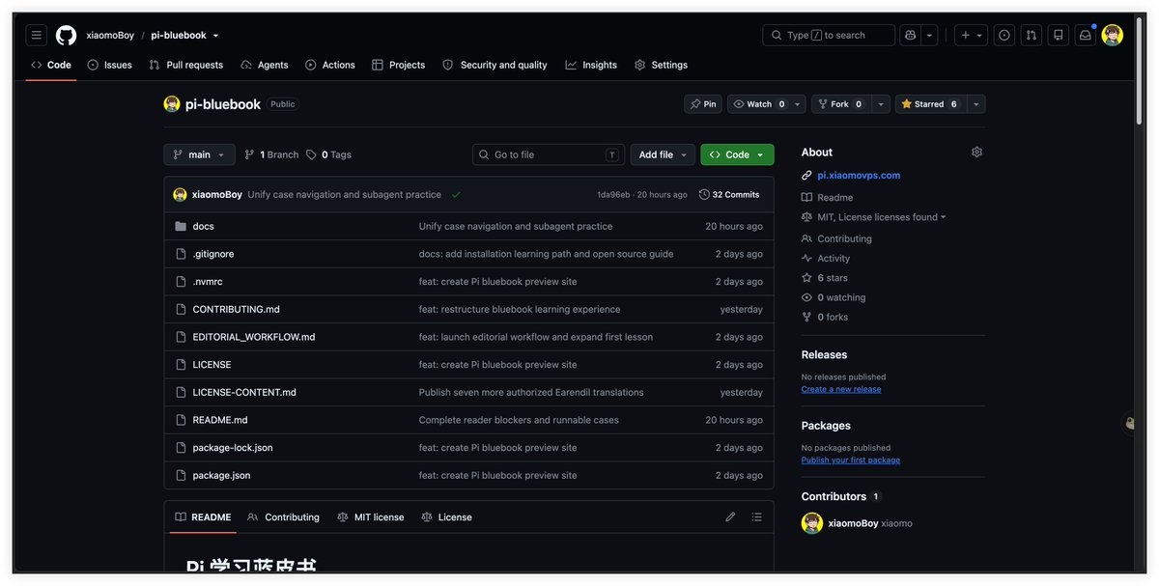Show README outline list icon

[x=756, y=516]
